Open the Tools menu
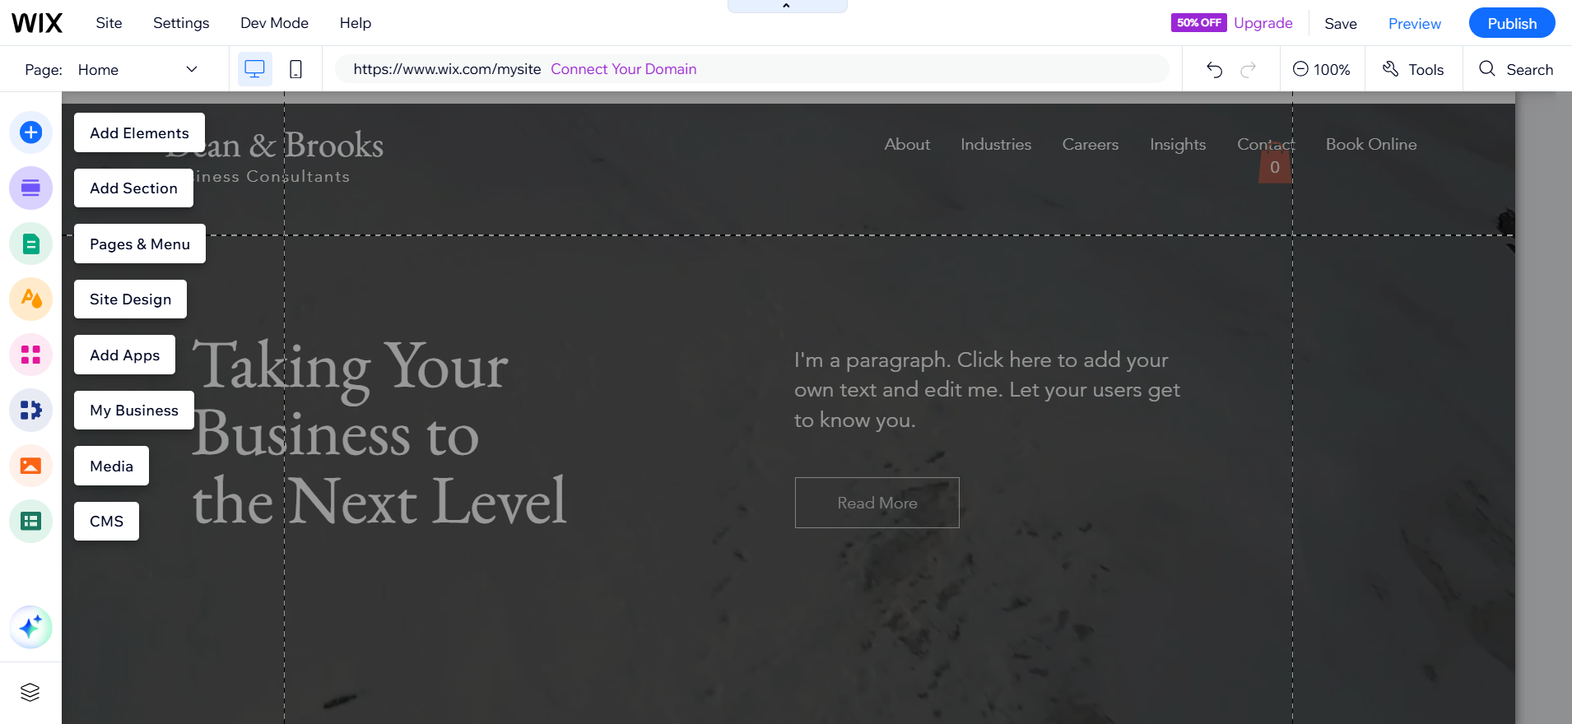The image size is (1572, 724). pyautogui.click(x=1413, y=69)
